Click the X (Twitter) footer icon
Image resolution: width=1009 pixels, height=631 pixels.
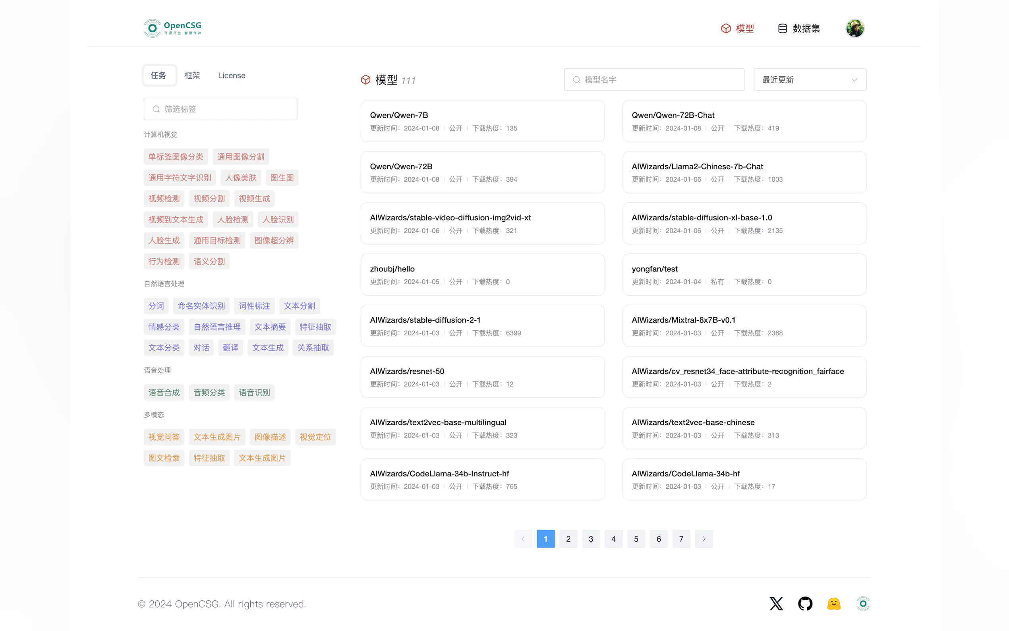pos(776,604)
